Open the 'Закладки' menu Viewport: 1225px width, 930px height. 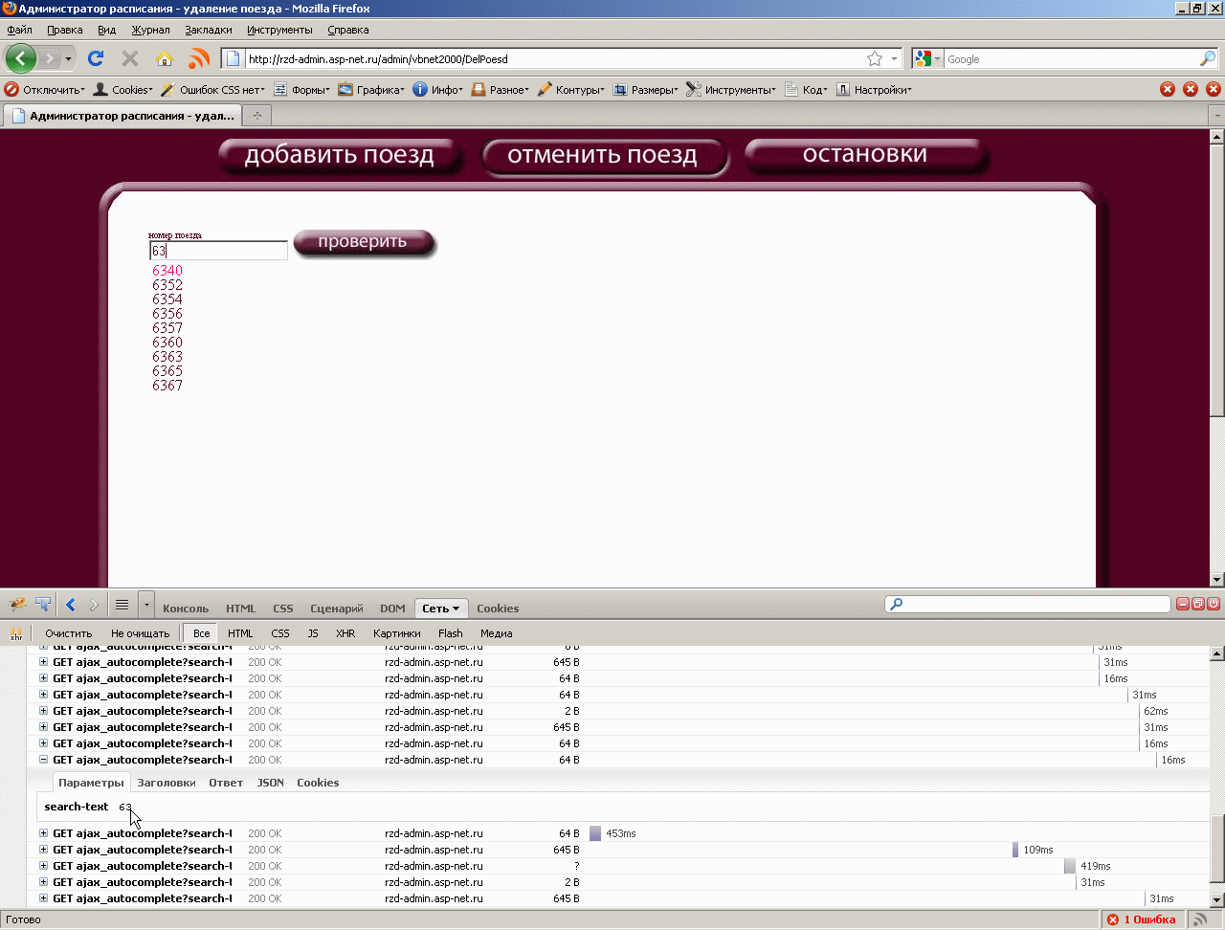pos(209,30)
